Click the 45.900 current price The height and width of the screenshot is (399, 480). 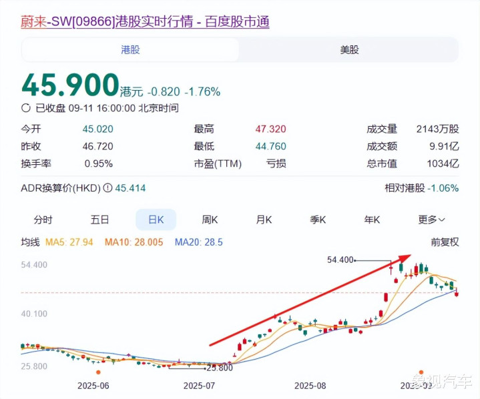[x=70, y=85]
